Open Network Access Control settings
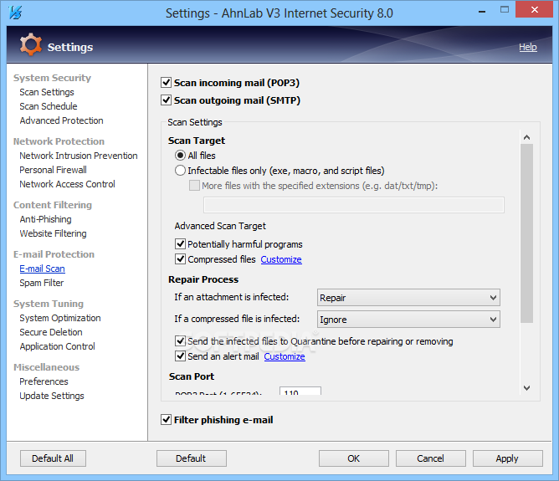559x481 pixels. (x=68, y=184)
